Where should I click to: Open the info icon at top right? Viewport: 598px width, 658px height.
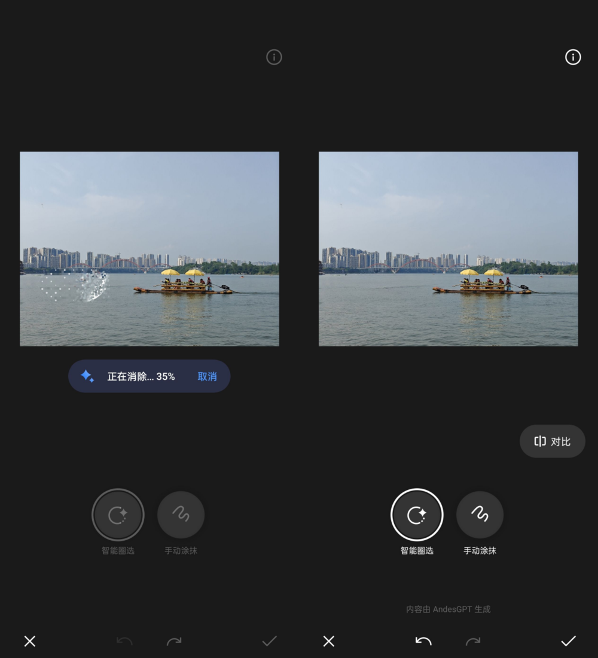pos(572,57)
